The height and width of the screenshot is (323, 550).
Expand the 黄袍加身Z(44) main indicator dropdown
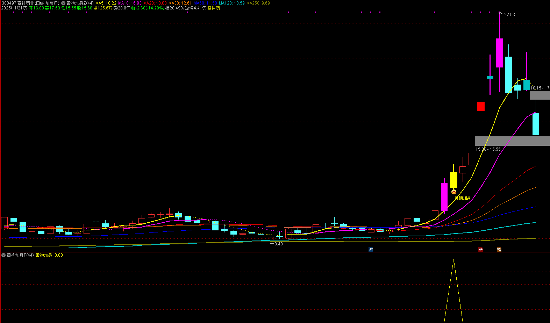63,3
